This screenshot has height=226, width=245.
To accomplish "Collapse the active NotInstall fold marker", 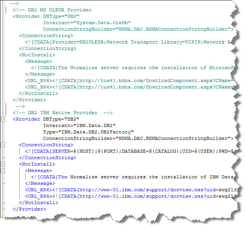I will pos(3,164).
